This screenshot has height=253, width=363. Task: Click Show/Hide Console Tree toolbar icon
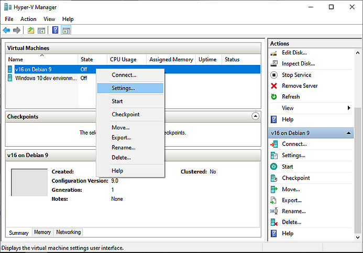(x=41, y=30)
